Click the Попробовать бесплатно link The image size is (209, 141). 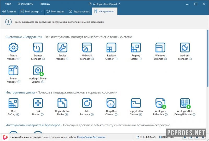(x=91, y=137)
